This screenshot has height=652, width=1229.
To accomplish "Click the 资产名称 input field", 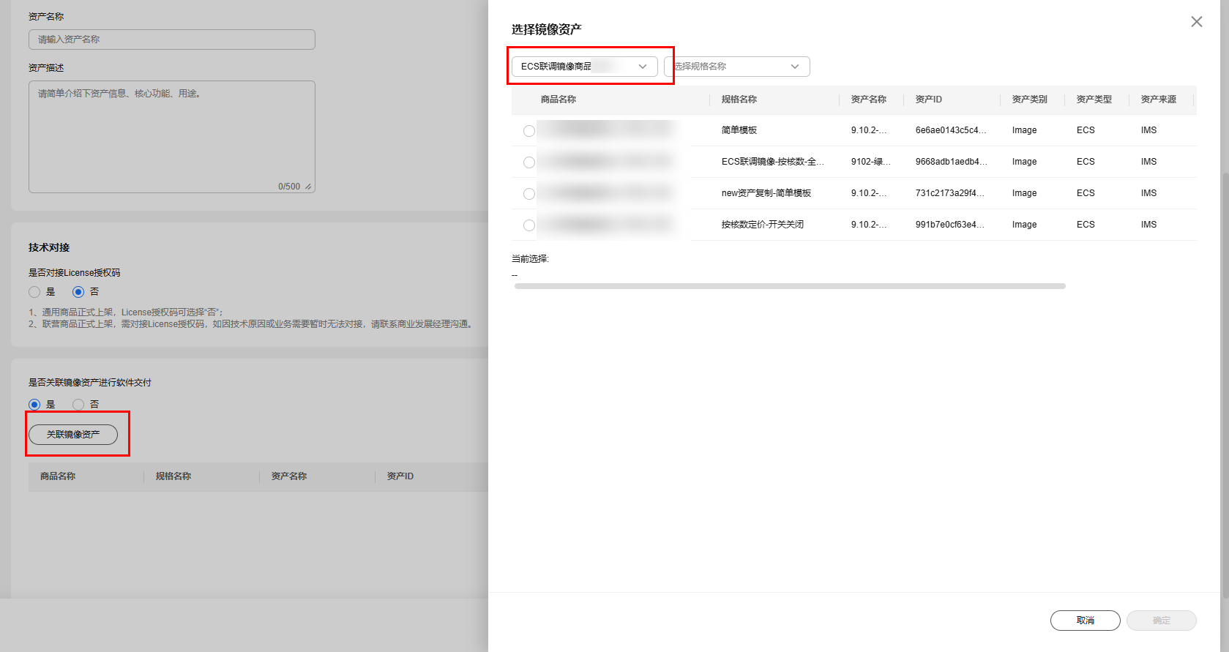I will click(172, 40).
